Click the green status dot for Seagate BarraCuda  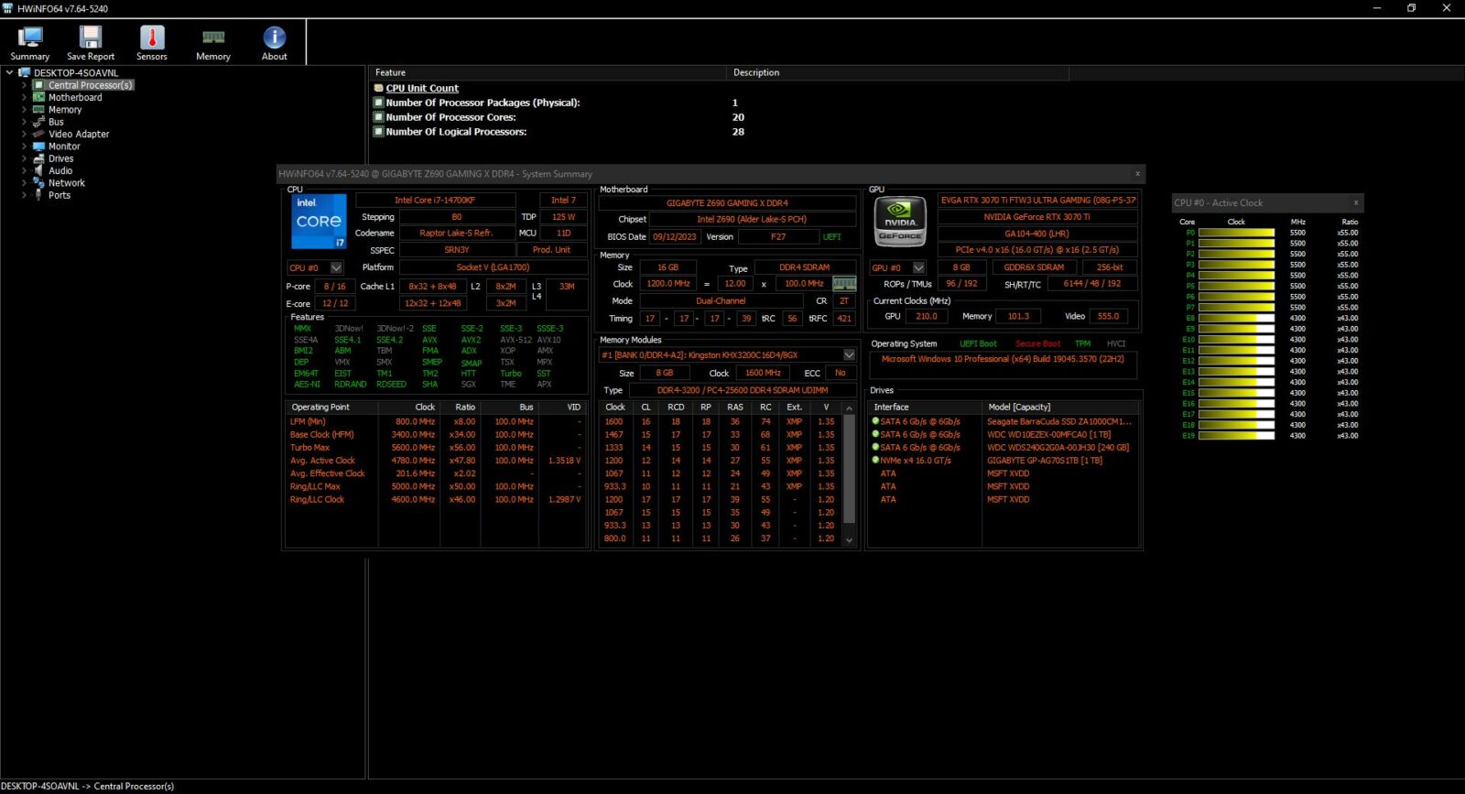coord(875,421)
